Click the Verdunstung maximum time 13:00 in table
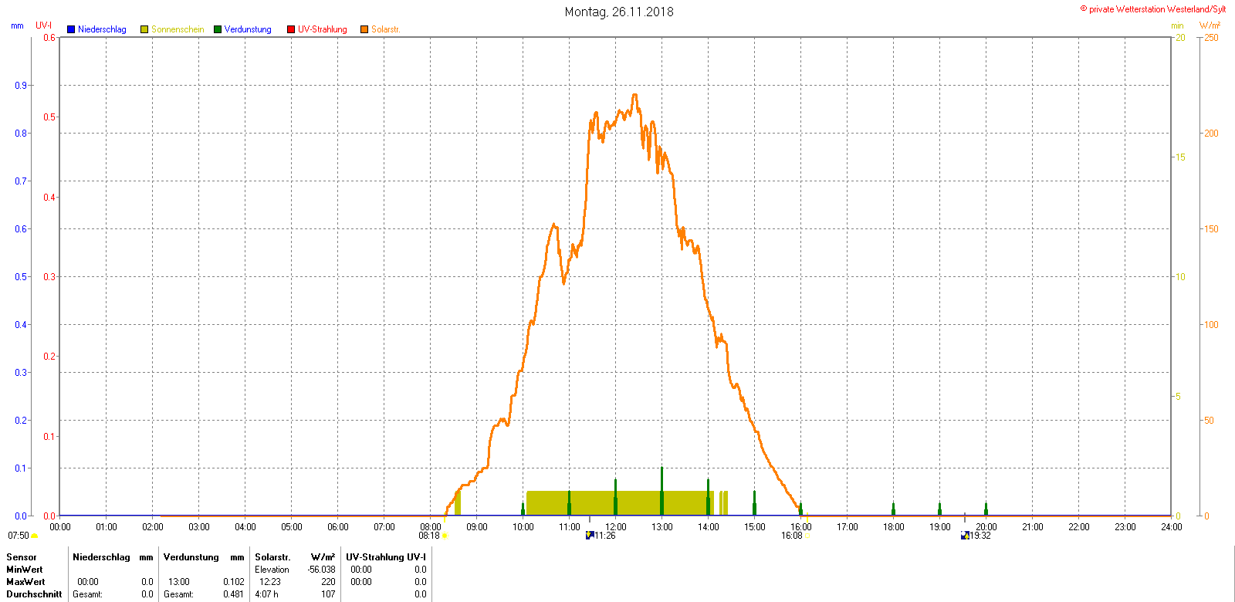The height and width of the screenshot is (602, 1235). pyautogui.click(x=179, y=582)
